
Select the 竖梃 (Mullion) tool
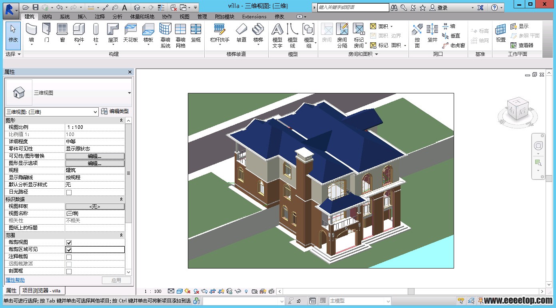click(x=196, y=33)
